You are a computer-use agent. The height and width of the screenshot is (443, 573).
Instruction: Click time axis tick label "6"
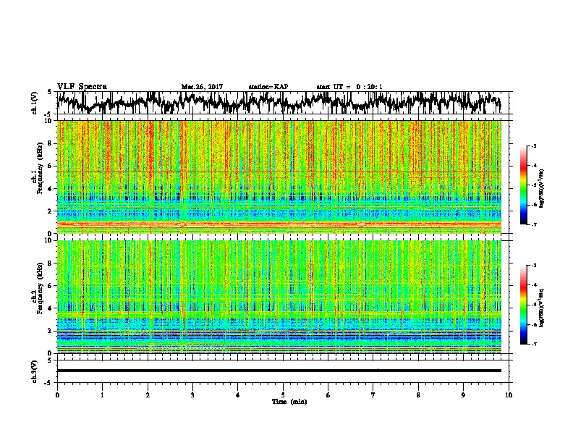(328, 395)
